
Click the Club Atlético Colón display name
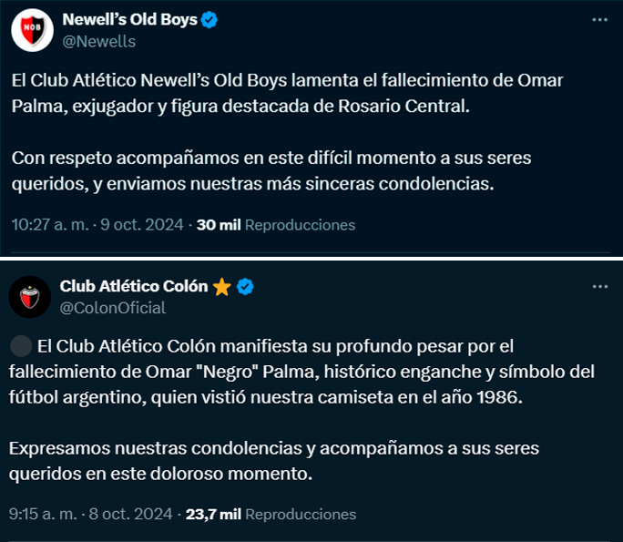[134, 286]
